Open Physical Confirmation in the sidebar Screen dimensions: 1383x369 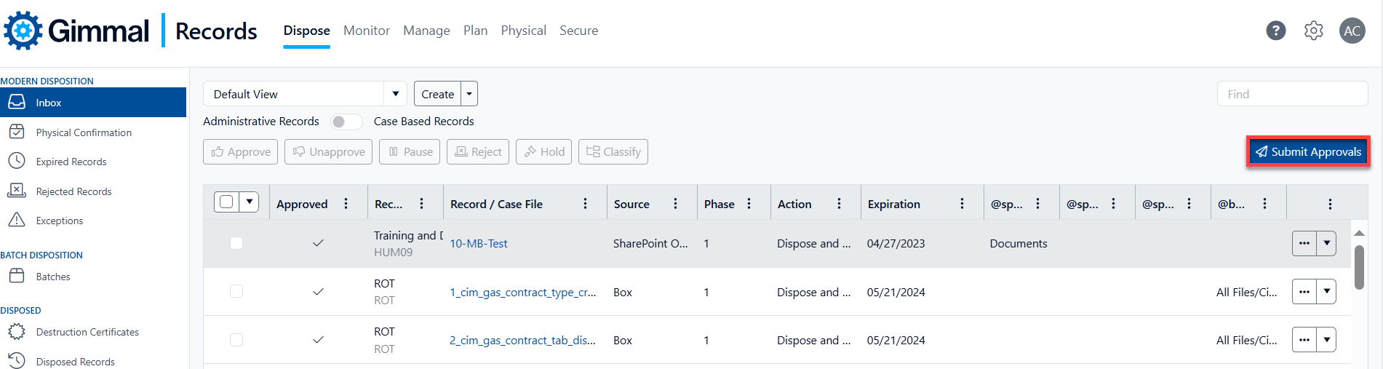click(x=84, y=132)
